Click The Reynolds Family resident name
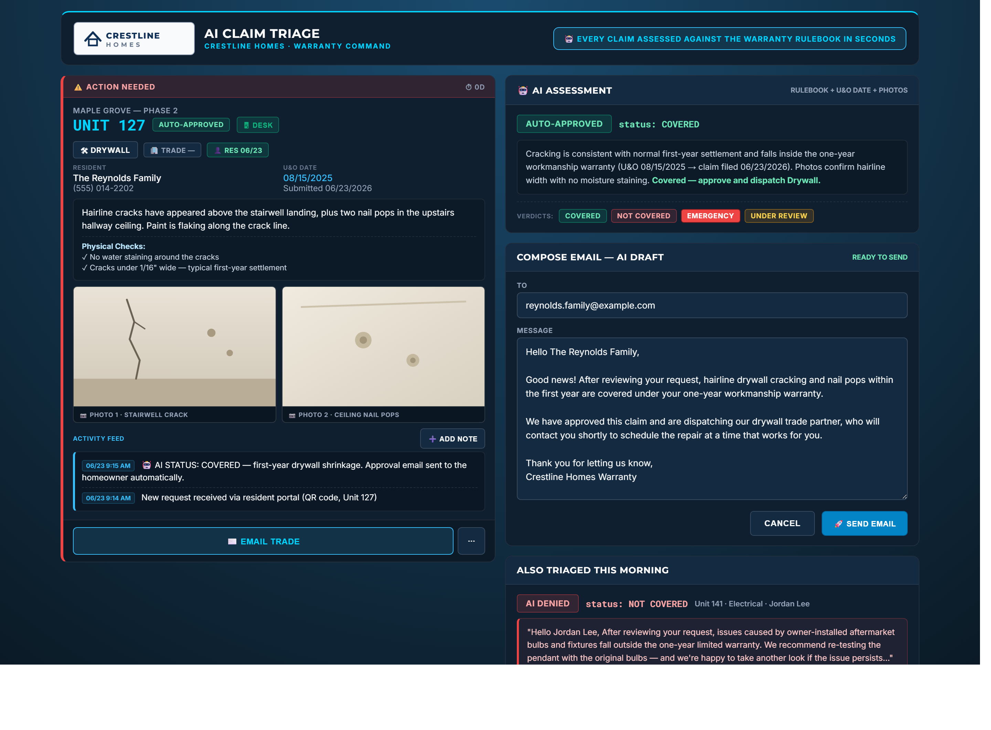 click(x=117, y=178)
